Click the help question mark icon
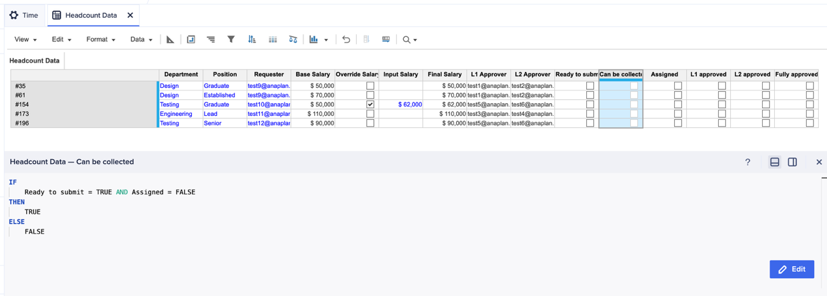Viewport: 827px width, 296px height. pos(748,162)
